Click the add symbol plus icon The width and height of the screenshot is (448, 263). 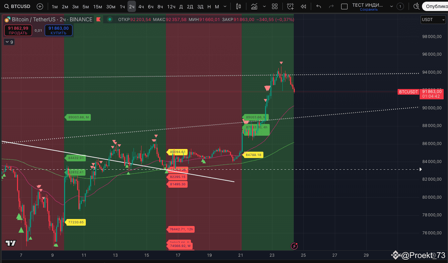tap(40, 6)
